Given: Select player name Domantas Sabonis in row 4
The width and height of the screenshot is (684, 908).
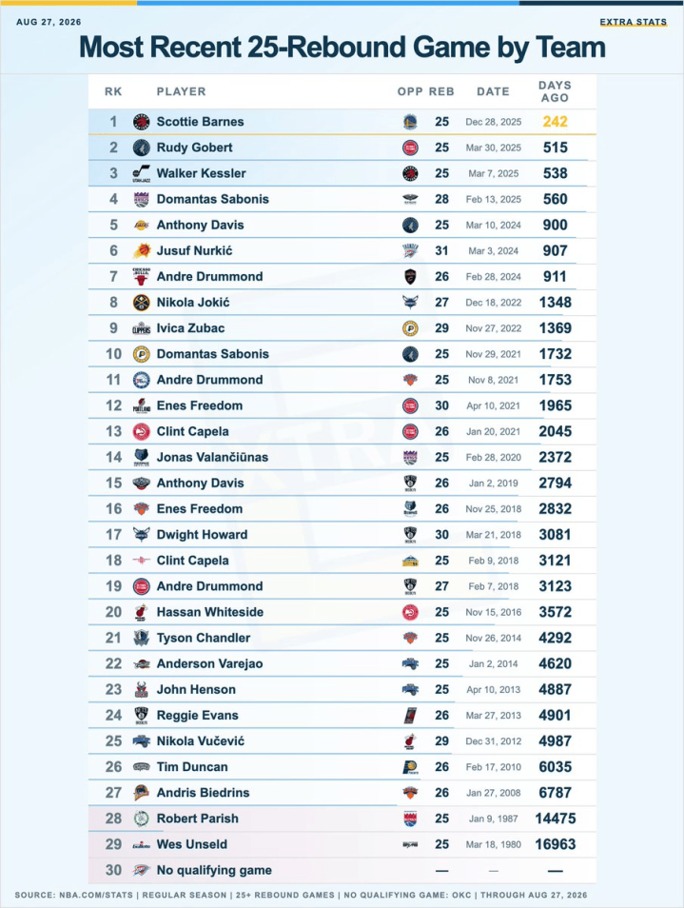Looking at the screenshot, I should pyautogui.click(x=212, y=199).
